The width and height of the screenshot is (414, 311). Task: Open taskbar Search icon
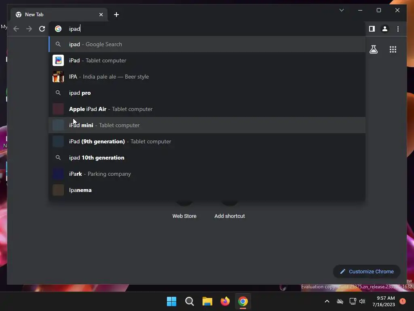[189, 301]
